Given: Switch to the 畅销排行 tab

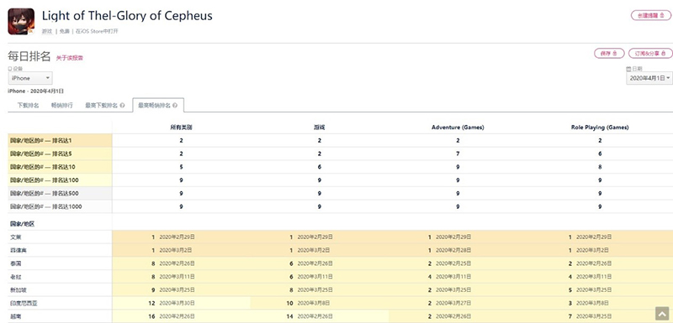Looking at the screenshot, I should pos(61,105).
